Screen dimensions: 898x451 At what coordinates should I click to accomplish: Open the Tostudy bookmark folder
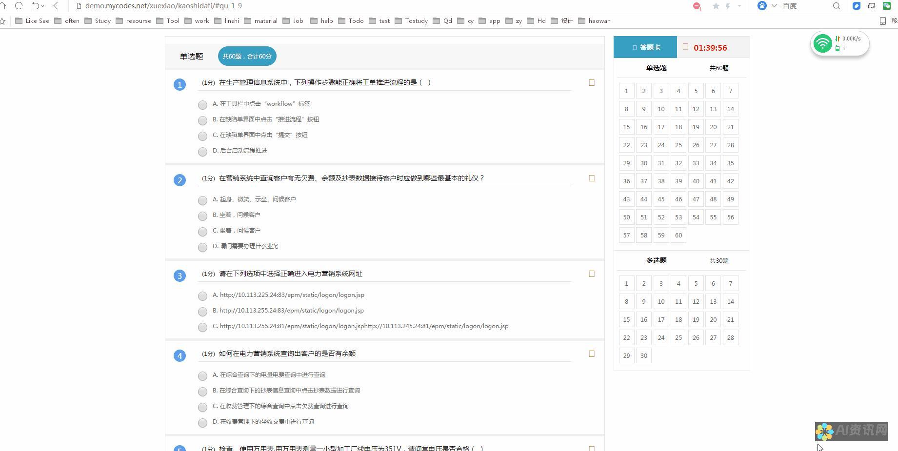click(x=411, y=21)
